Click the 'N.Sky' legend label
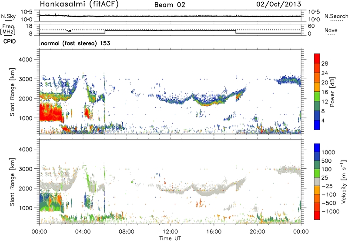Viewport: 348px width, 241px height. 8,16
